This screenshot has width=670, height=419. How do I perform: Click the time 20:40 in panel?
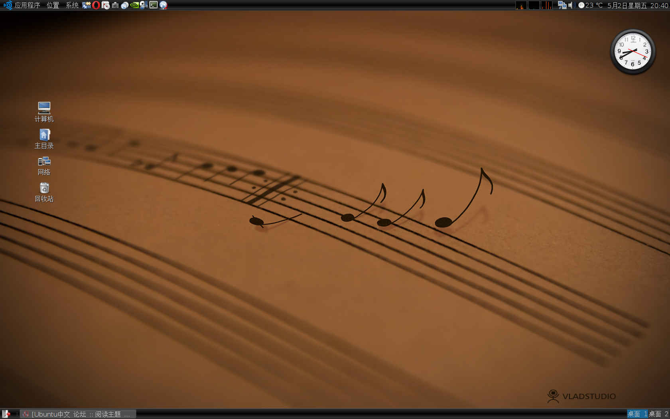pyautogui.click(x=659, y=5)
